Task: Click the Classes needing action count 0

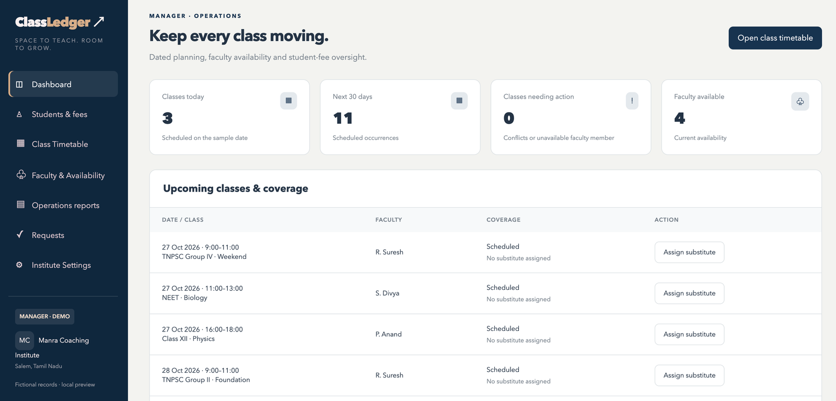Action: click(x=509, y=119)
